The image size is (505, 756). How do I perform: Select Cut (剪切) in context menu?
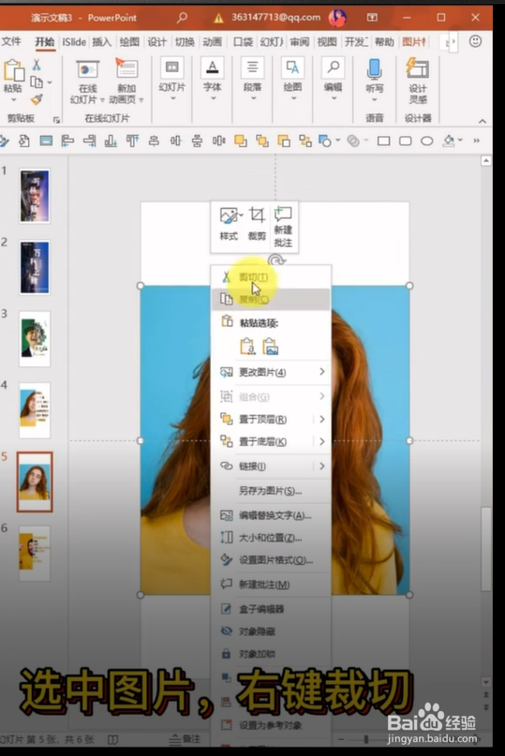(x=272, y=276)
